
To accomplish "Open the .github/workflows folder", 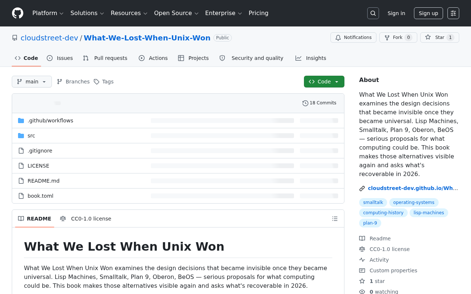I will coord(50,121).
